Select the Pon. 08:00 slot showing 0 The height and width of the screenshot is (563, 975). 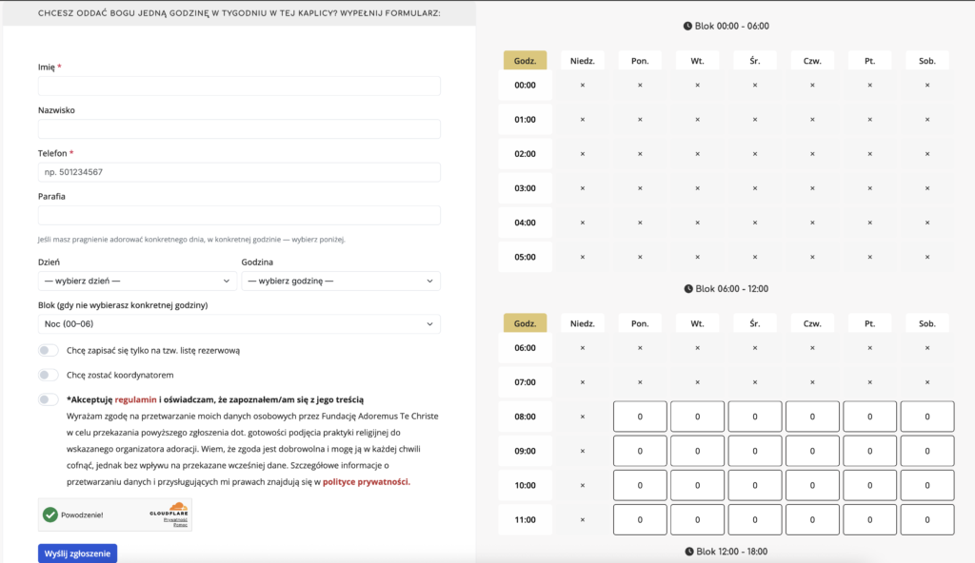click(640, 417)
